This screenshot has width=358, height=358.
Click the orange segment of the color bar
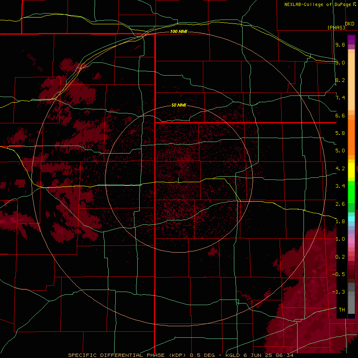(351, 138)
